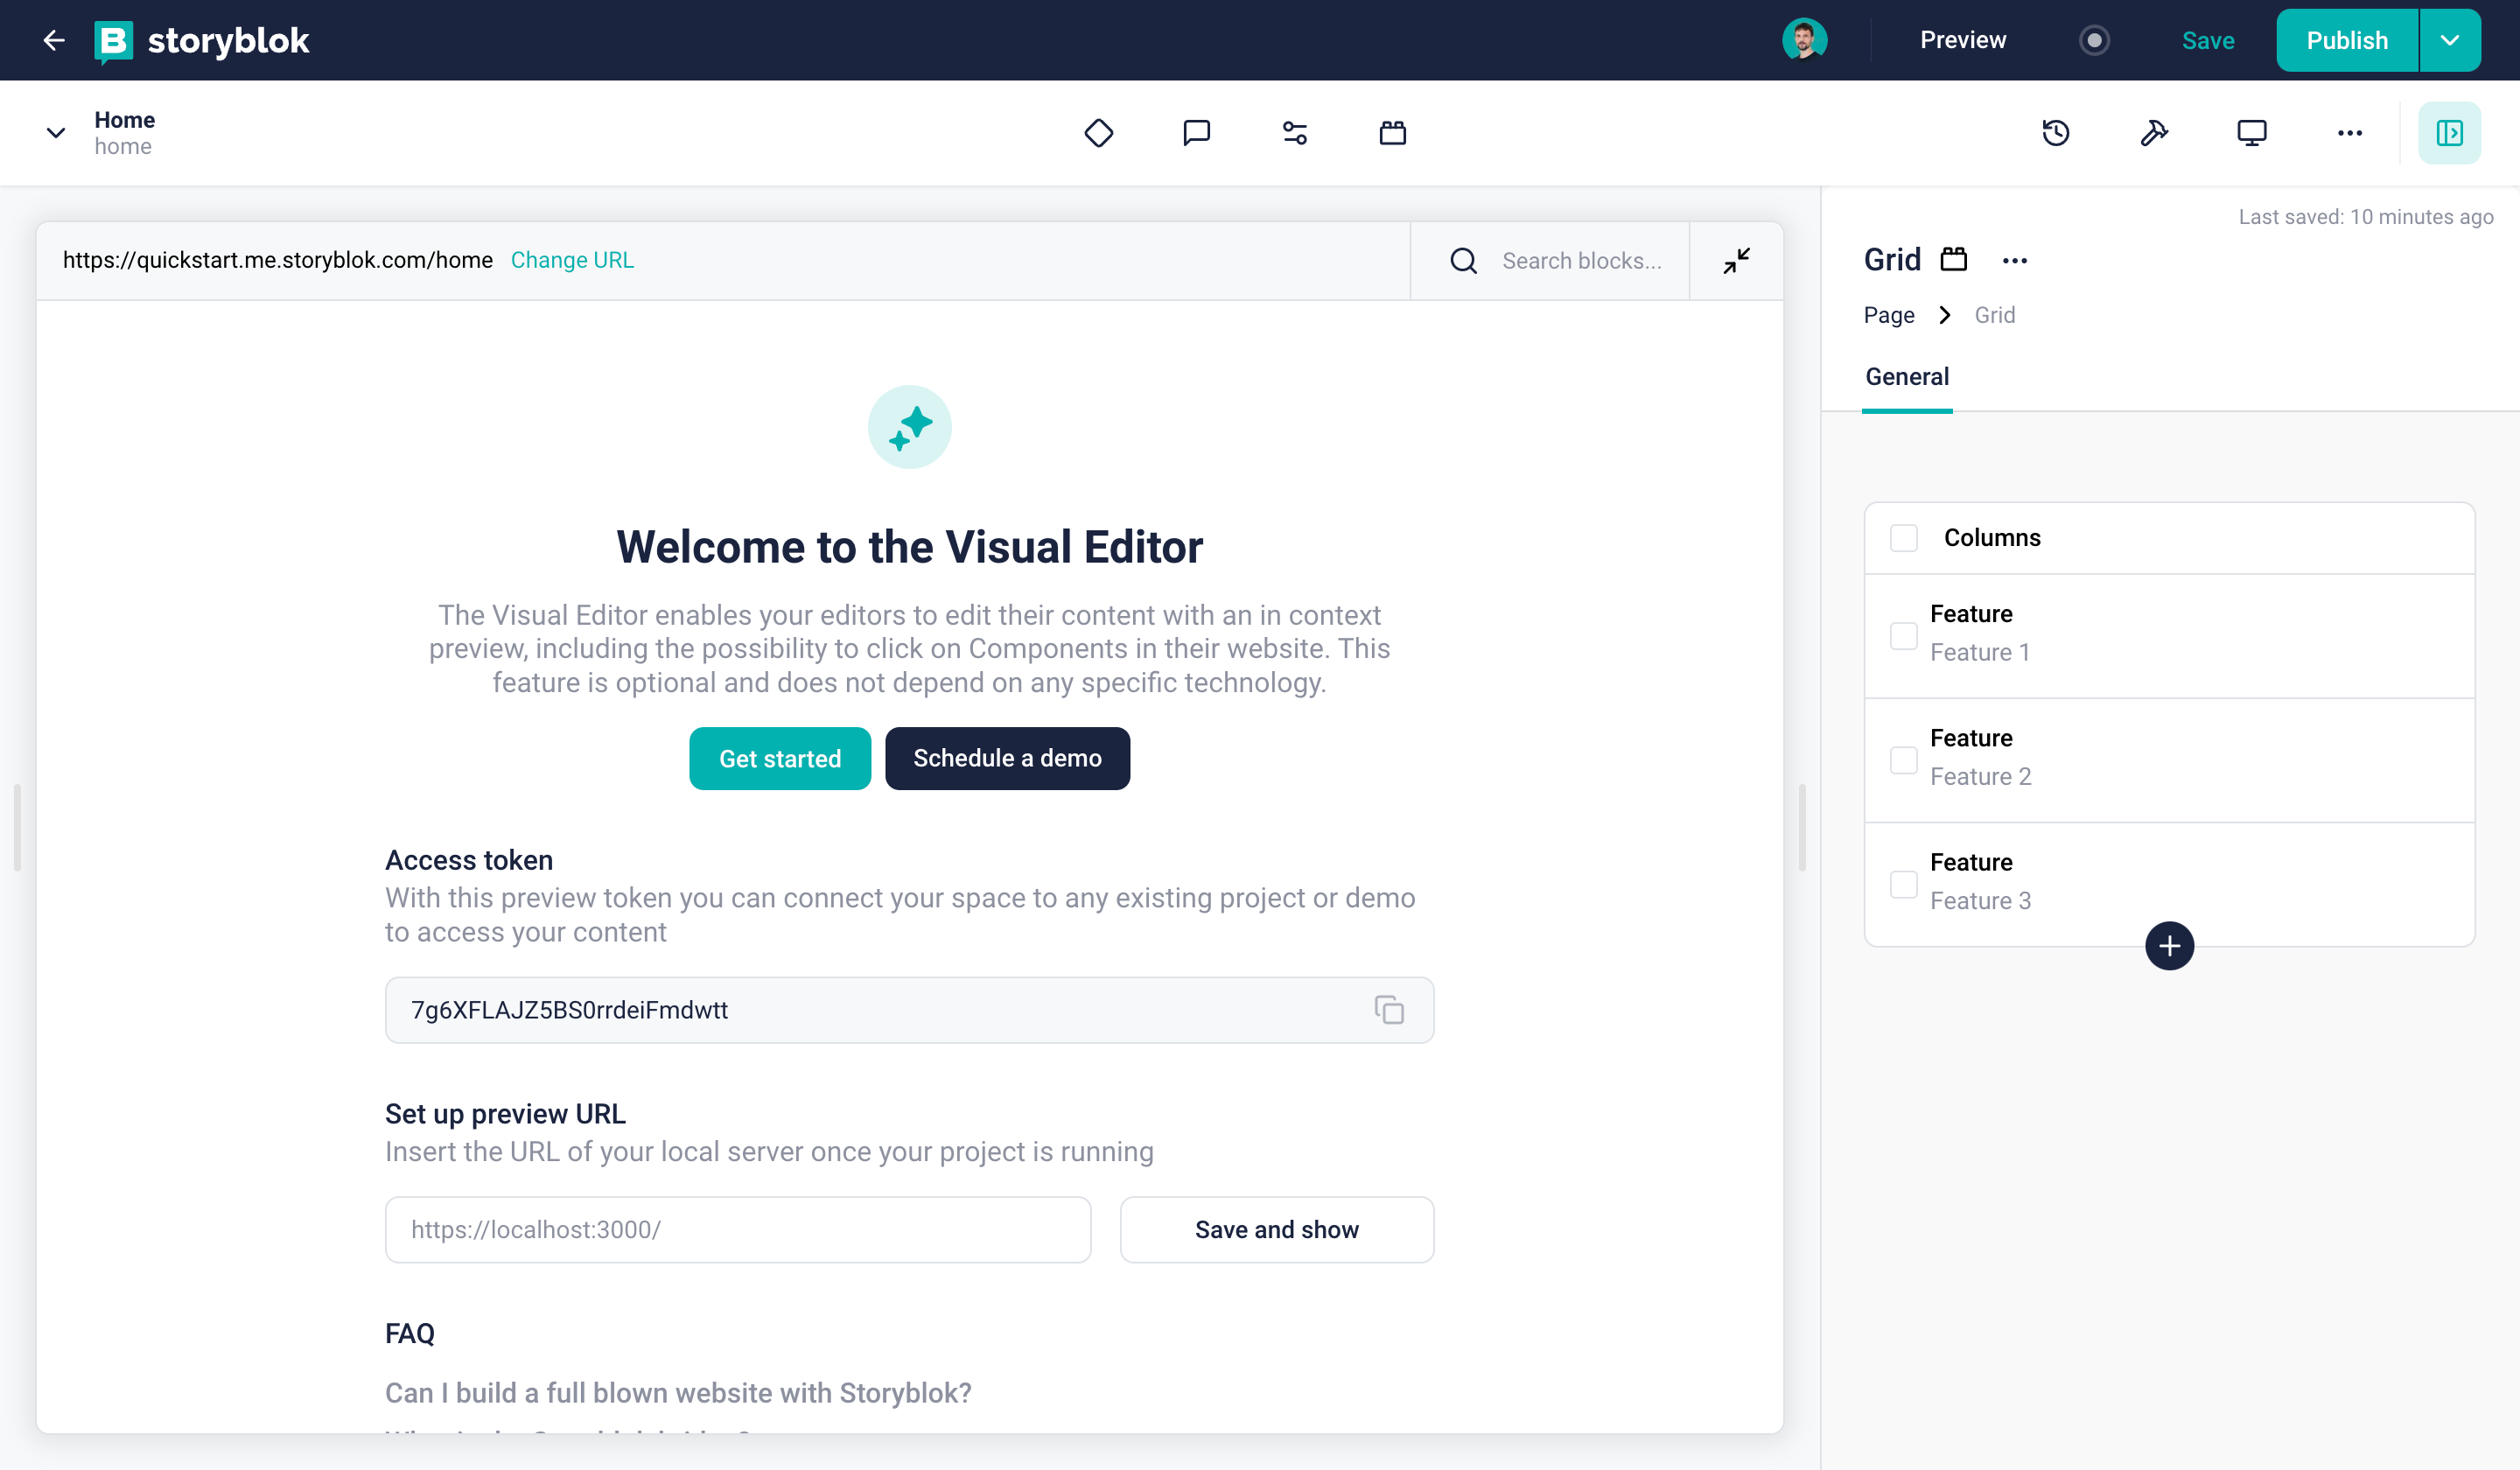2520x1470 pixels.
Task: Open the user avatar profile
Action: 1804,40
